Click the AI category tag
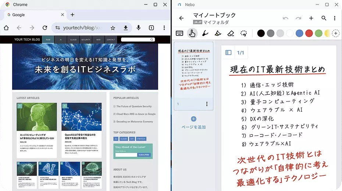Viewport: 342px width, 191px height. [116, 139]
